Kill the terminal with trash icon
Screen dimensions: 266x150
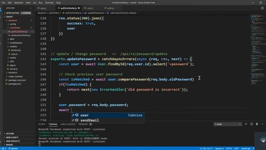point(257,124)
